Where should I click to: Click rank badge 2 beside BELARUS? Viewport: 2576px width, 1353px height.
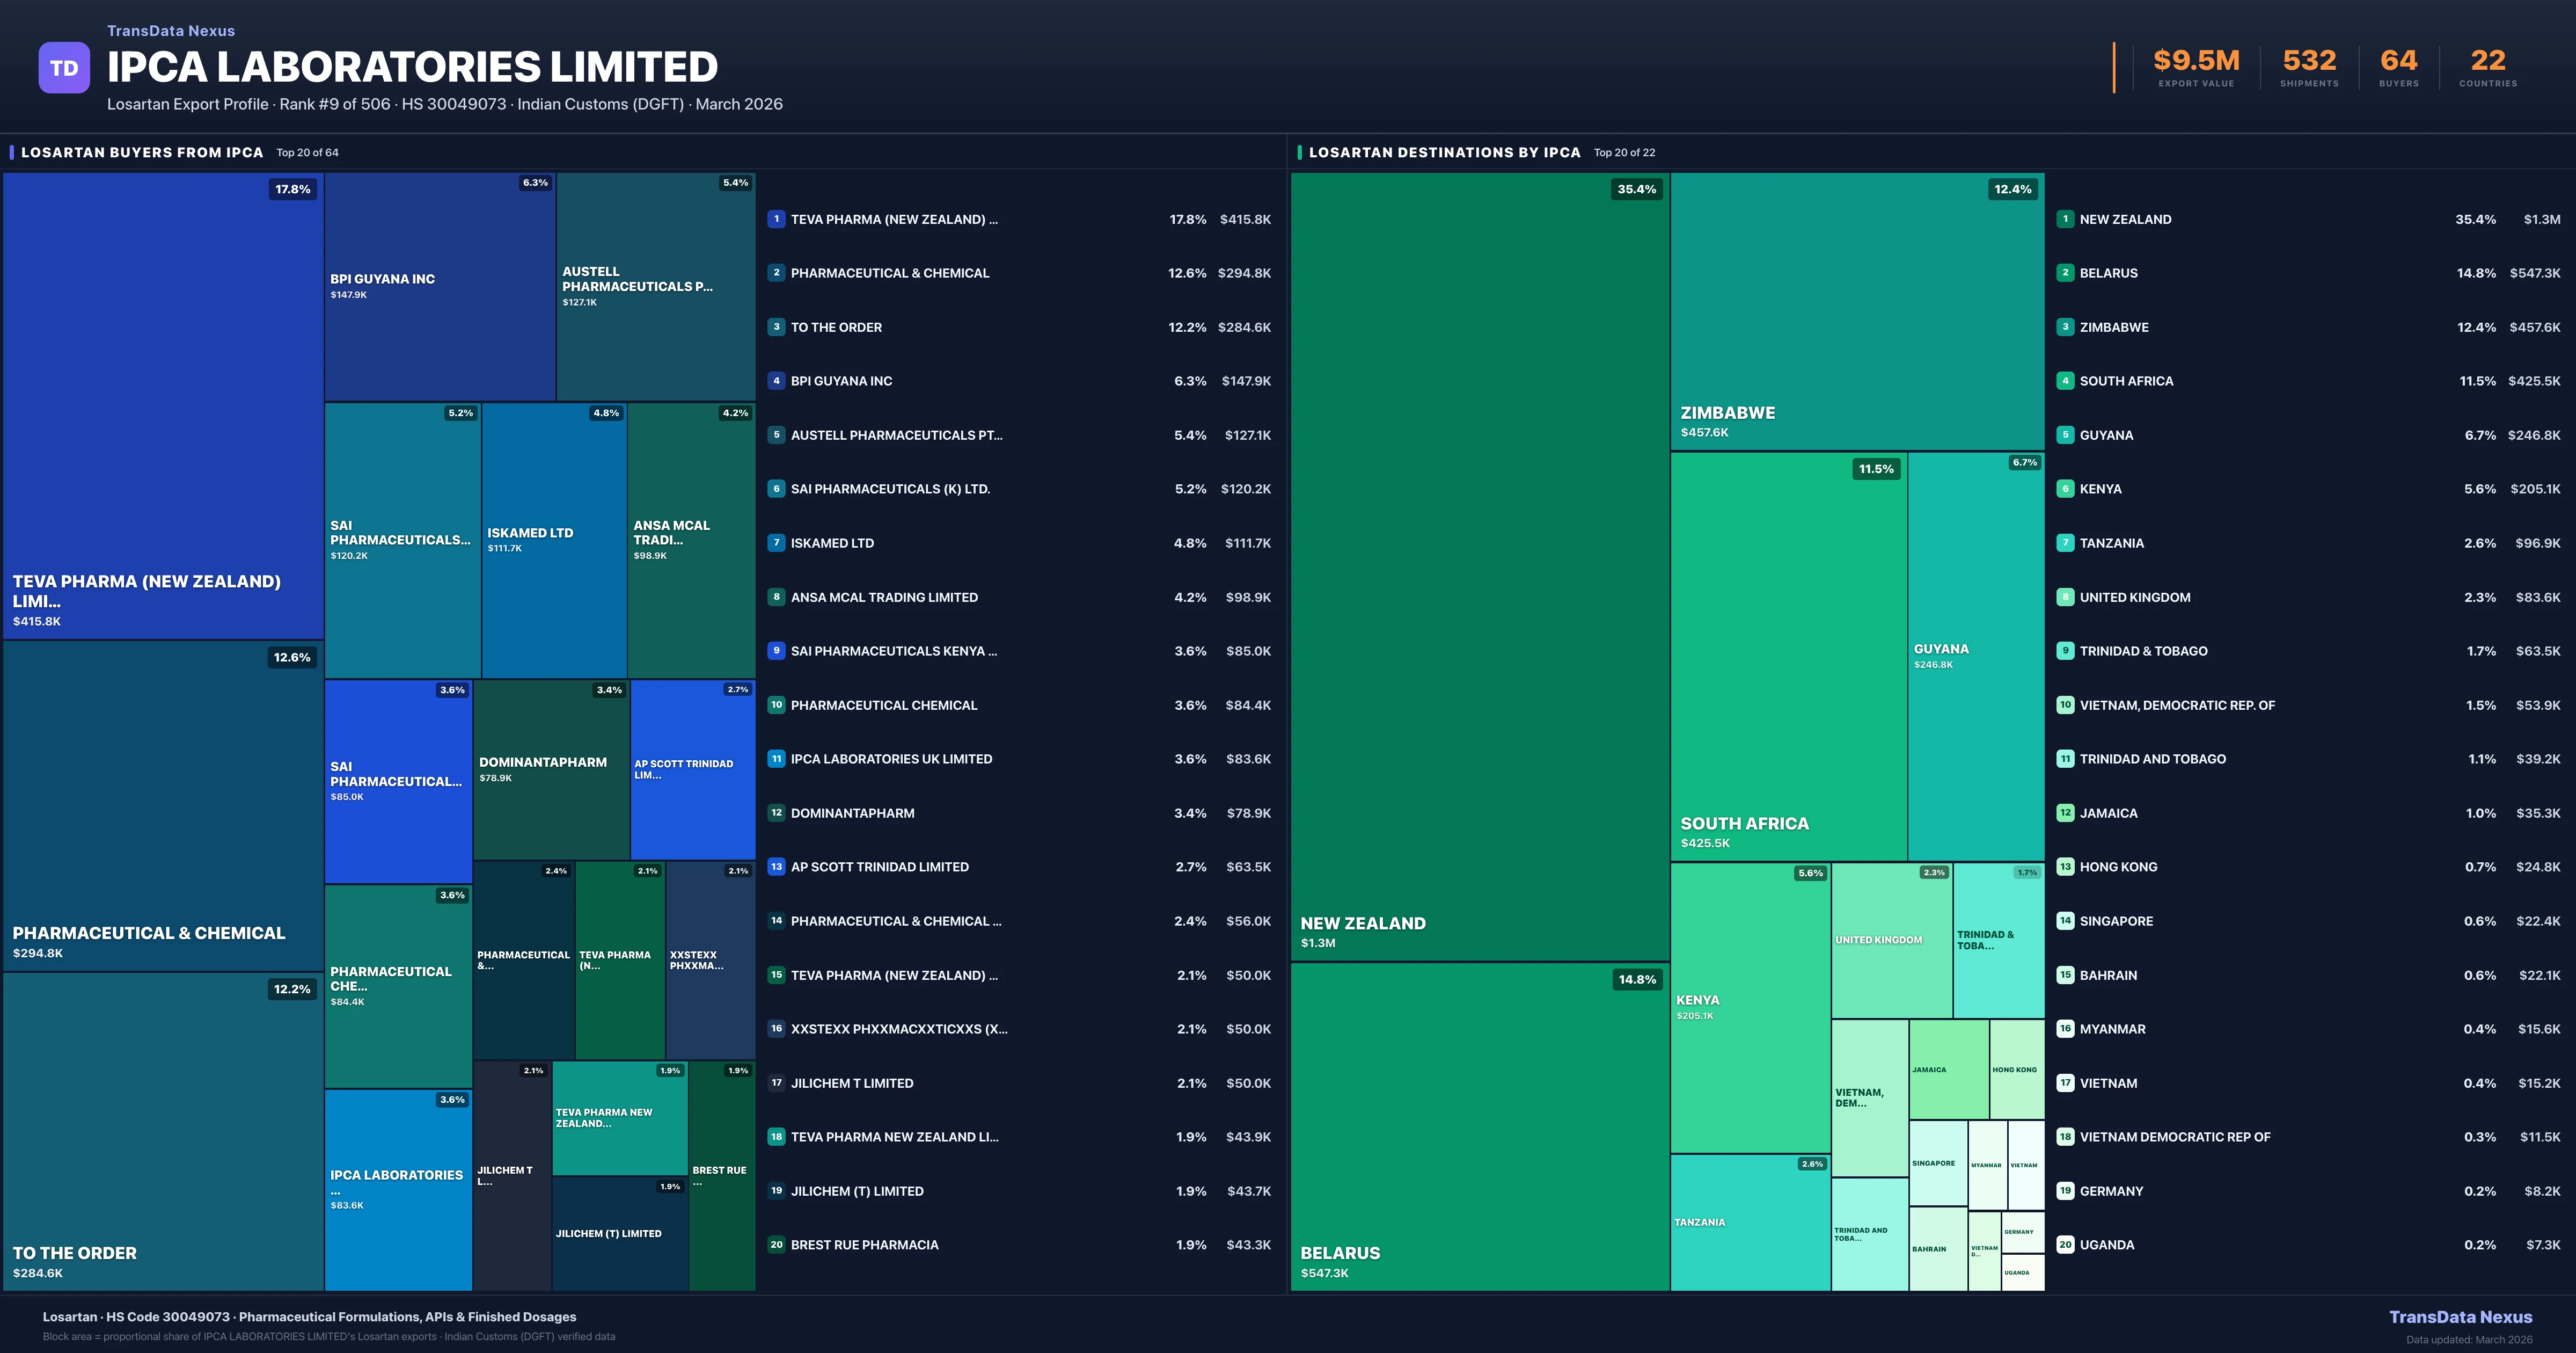click(2064, 273)
